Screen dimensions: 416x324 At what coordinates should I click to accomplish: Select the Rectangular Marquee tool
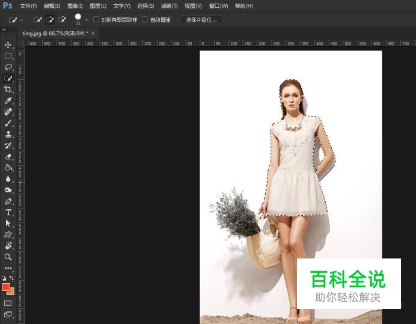coord(8,56)
